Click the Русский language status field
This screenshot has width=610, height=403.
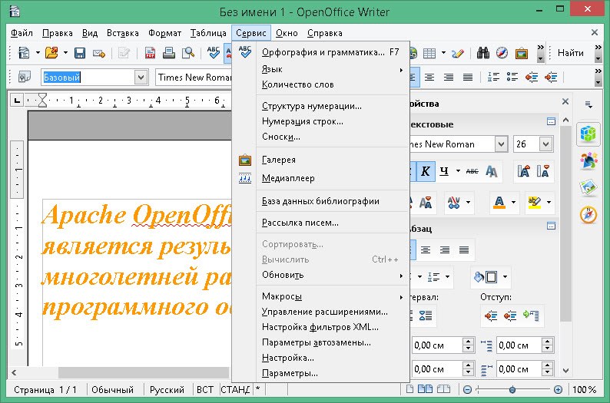[167, 389]
